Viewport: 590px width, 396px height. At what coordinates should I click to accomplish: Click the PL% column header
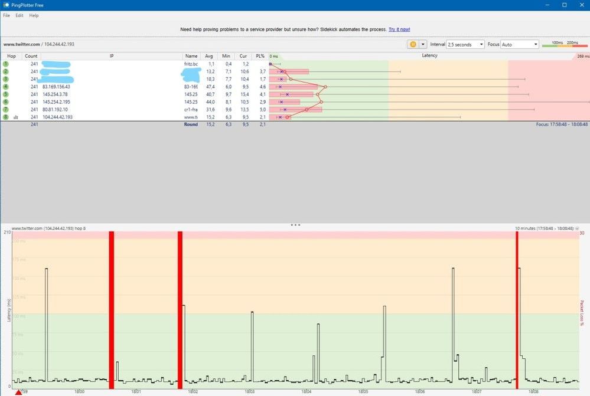tap(260, 56)
